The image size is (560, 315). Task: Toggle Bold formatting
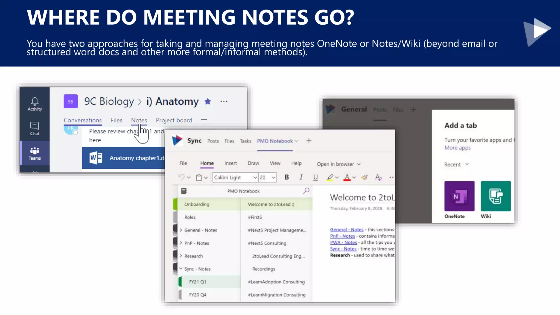click(x=287, y=177)
